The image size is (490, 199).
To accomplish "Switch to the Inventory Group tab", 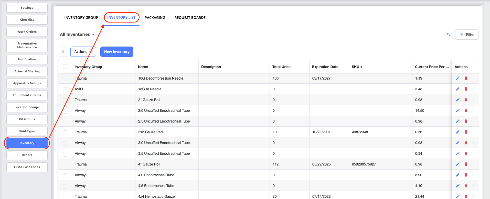I will pos(81,18).
